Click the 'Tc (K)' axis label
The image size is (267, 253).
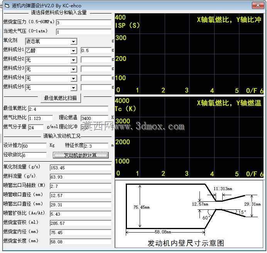tap(125, 109)
